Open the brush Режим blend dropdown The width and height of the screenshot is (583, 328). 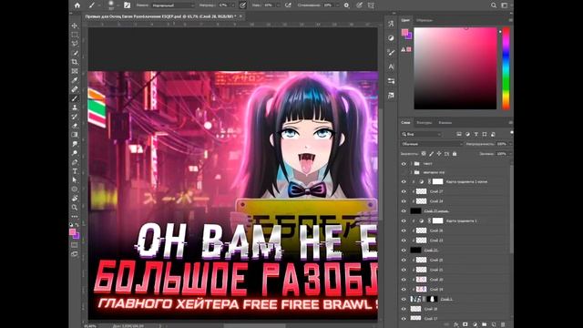tap(173, 5)
